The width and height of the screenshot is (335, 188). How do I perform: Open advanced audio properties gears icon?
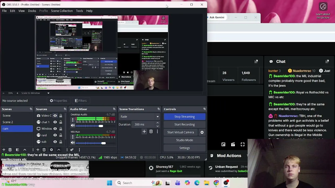point(72,150)
